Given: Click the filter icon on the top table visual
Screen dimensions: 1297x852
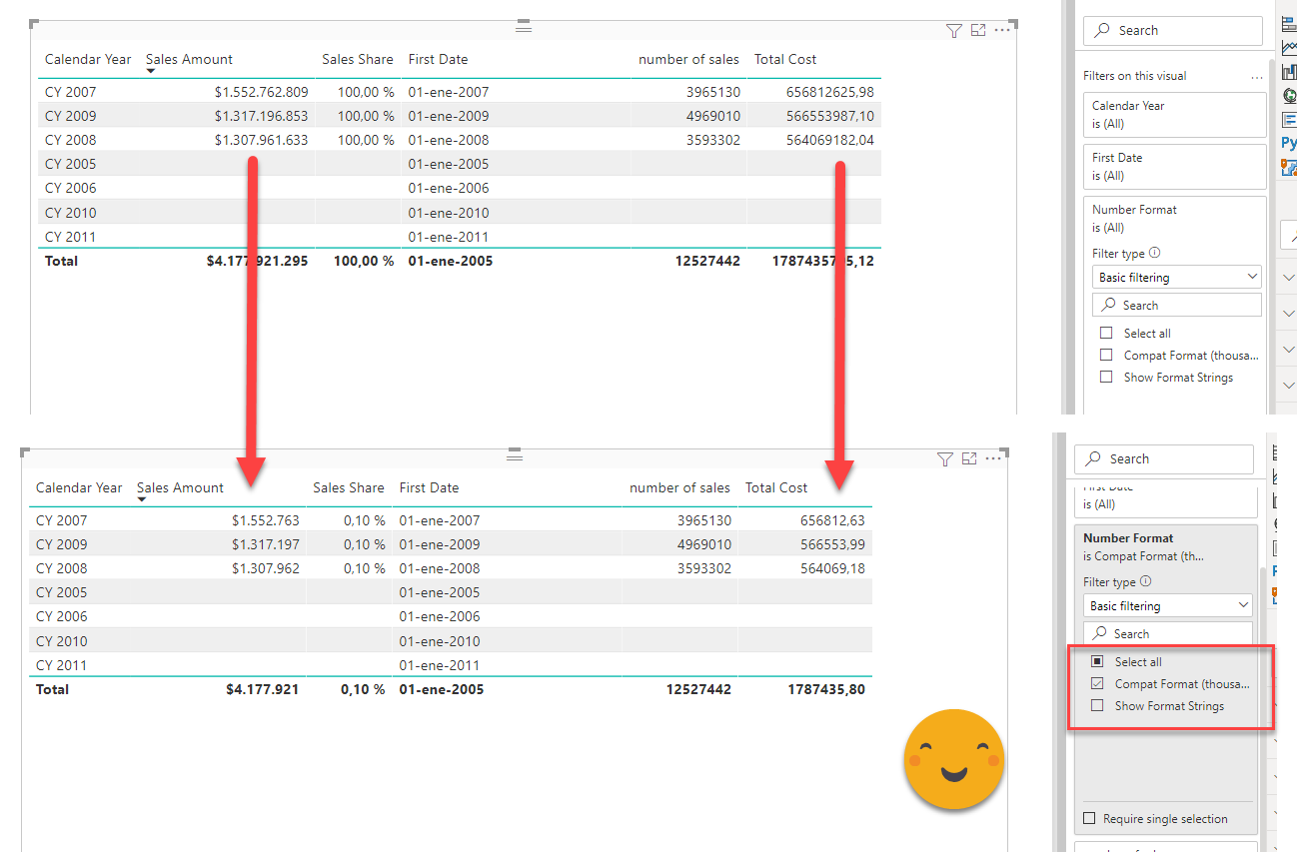Looking at the screenshot, I should [x=953, y=31].
